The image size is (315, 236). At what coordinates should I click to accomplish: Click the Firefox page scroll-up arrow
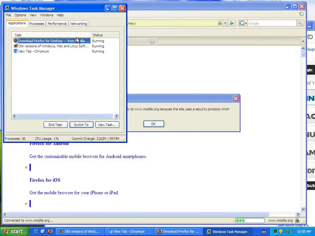tap(303, 48)
